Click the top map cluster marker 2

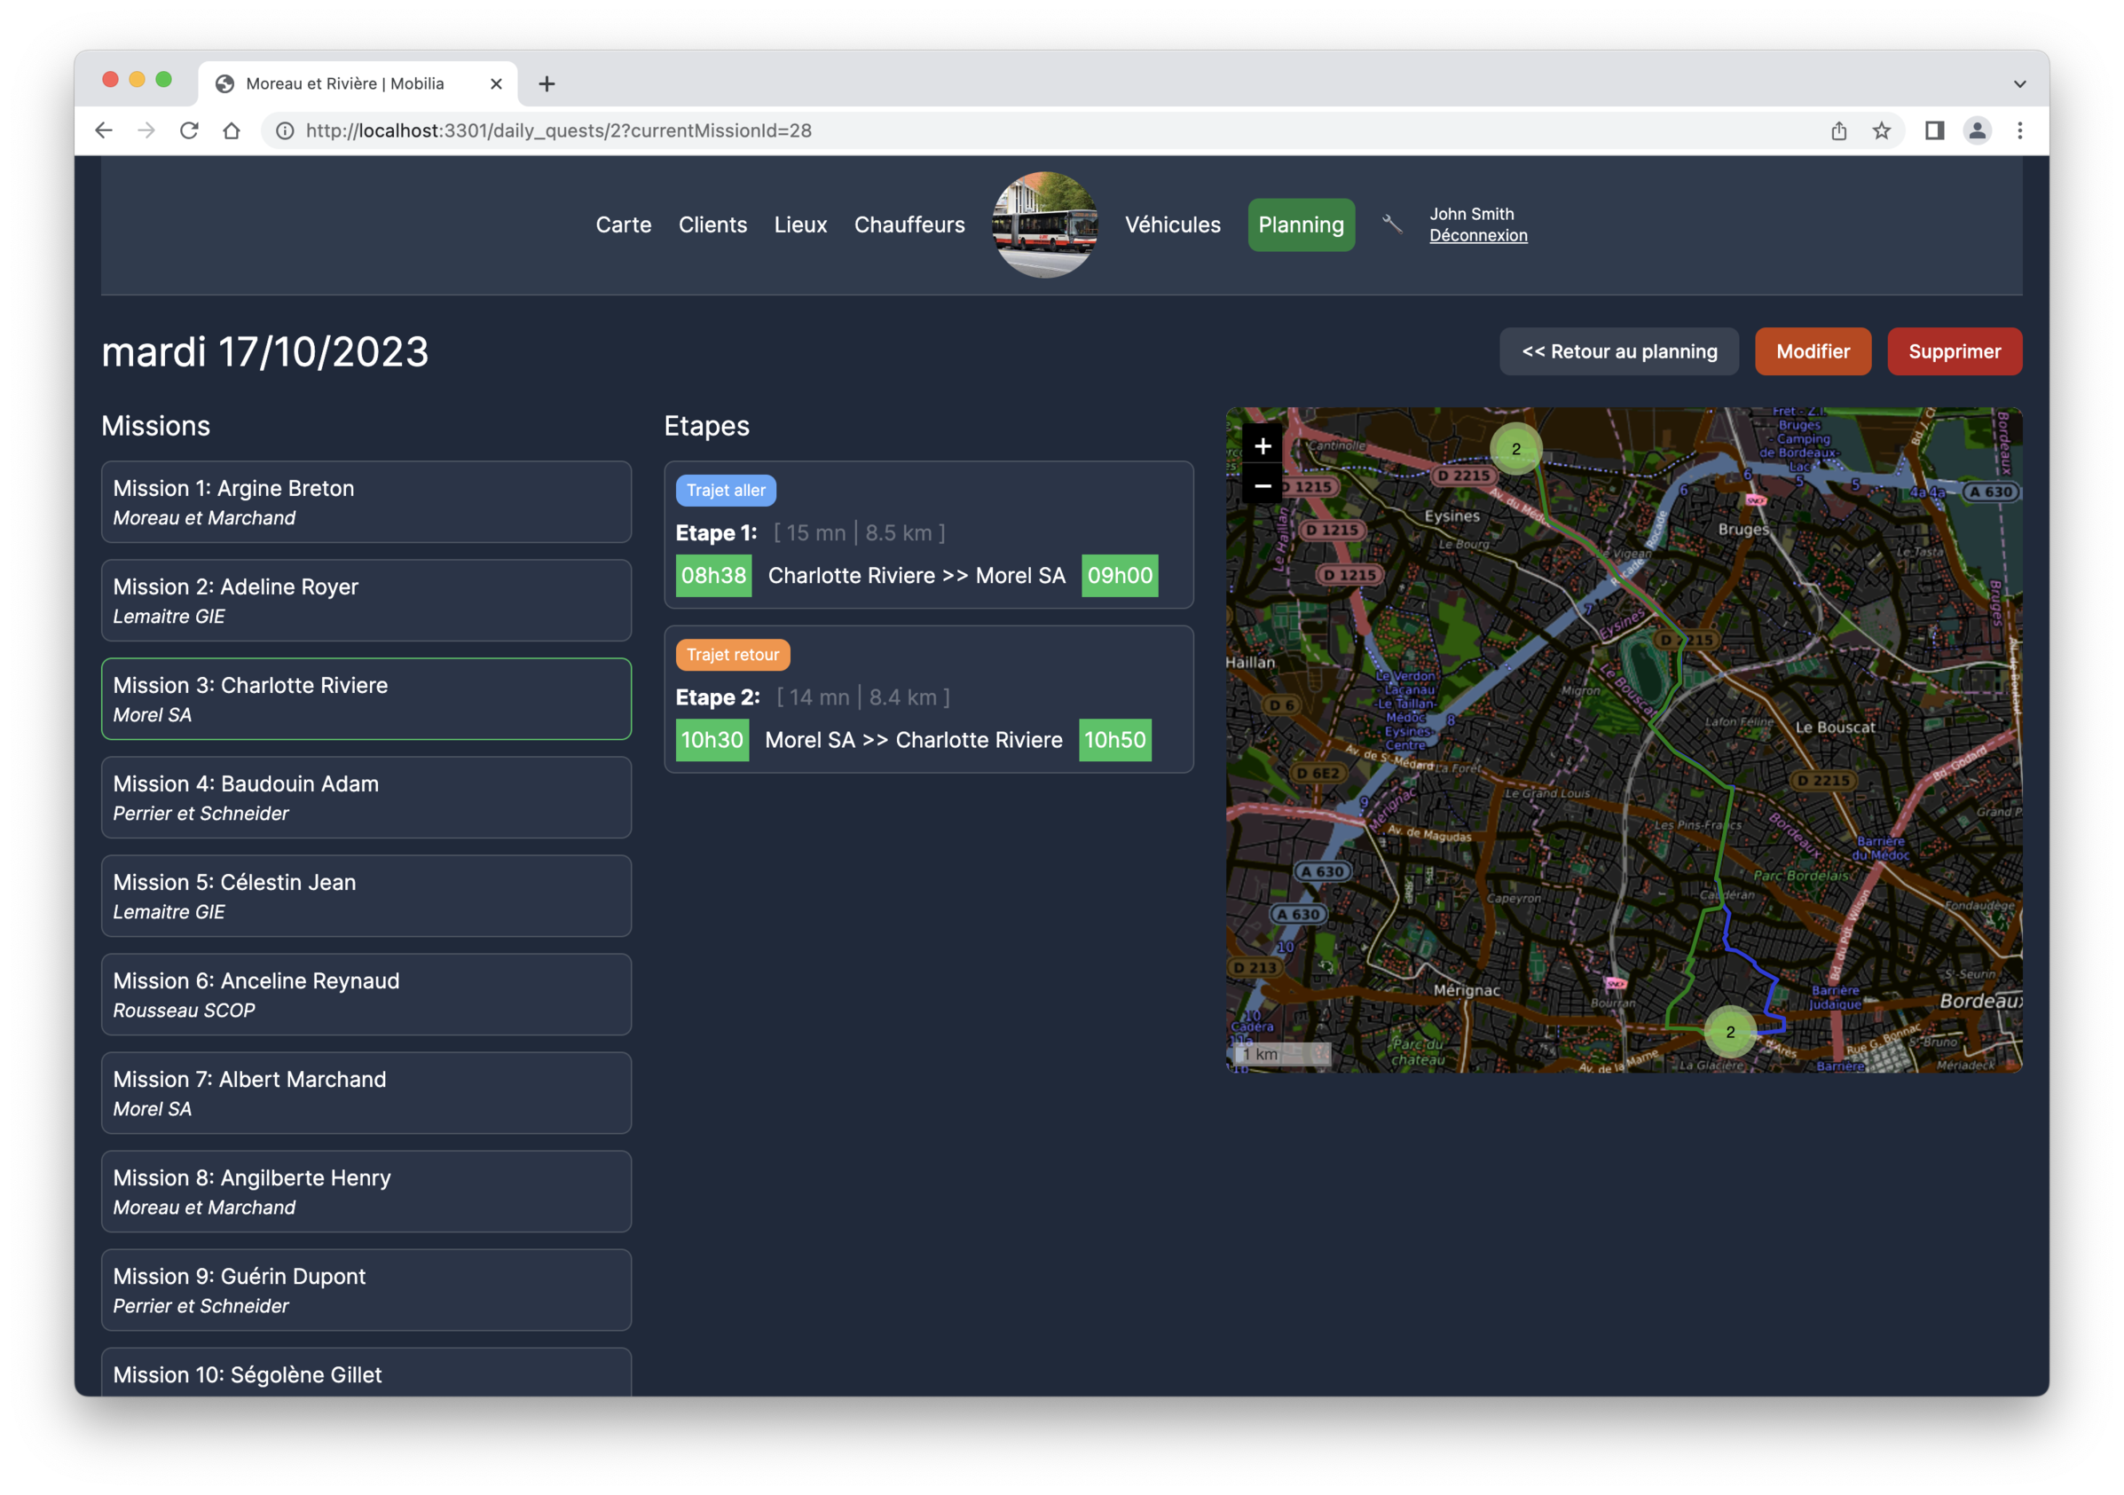(1515, 449)
